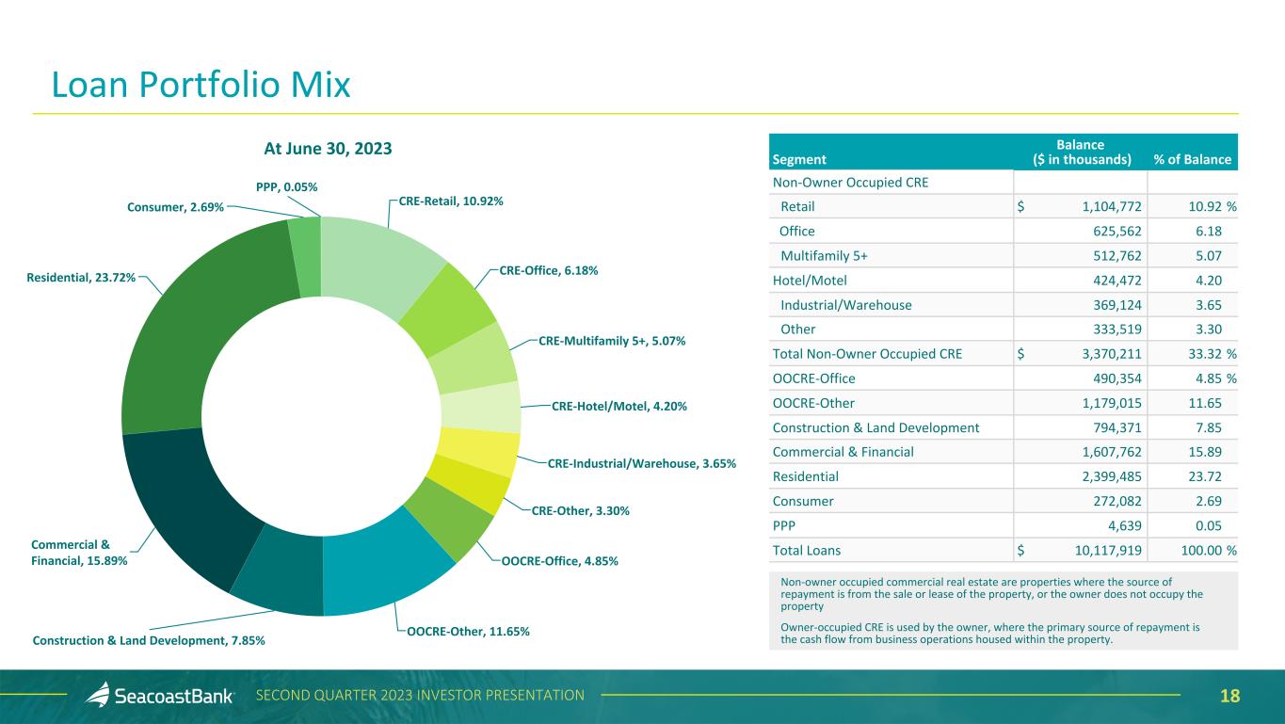The height and width of the screenshot is (724, 1285).
Task: Select the Total Non-Owner Occupied CRE row
Action: point(1004,355)
